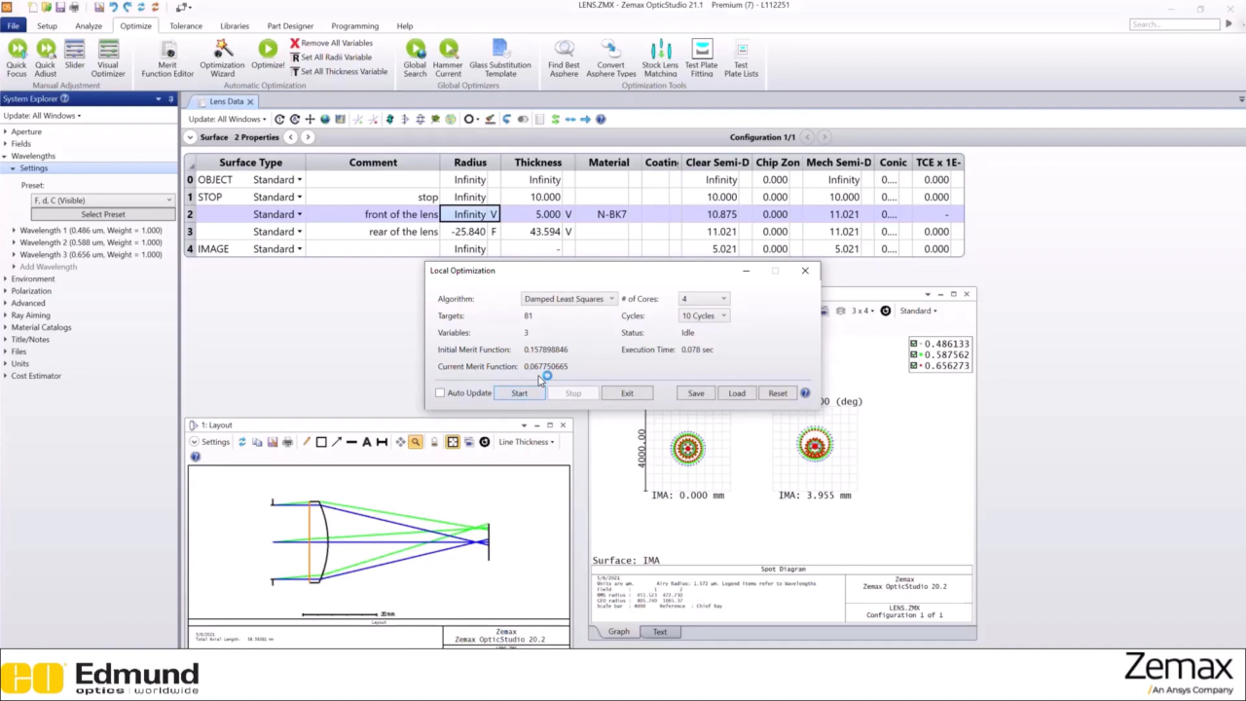Open Test Plate Lists
1246x701 pixels.
[741, 58]
